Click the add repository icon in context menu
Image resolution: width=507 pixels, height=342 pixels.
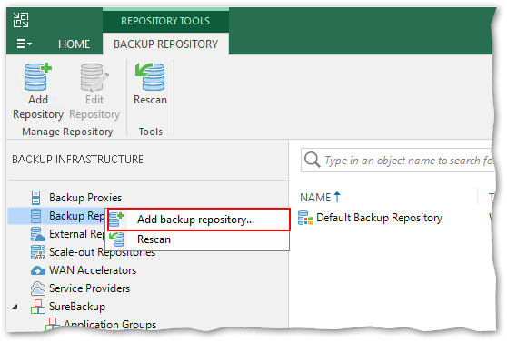tap(116, 220)
